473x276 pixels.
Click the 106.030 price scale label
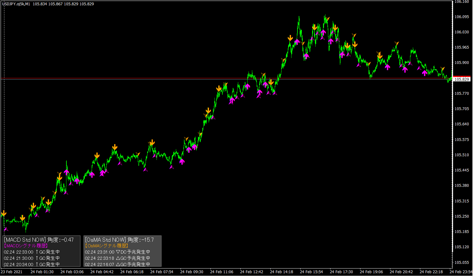tap(462, 32)
